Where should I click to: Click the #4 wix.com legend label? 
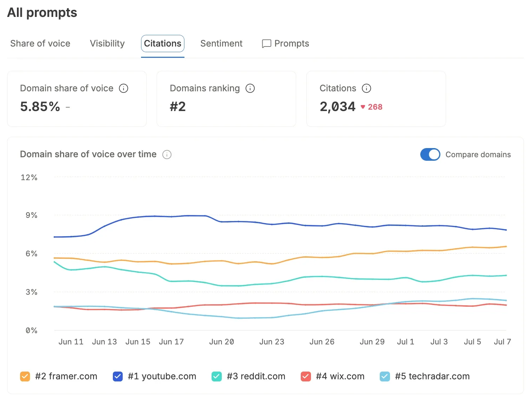pos(340,376)
